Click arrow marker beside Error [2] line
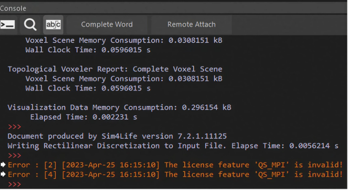 [3, 165]
